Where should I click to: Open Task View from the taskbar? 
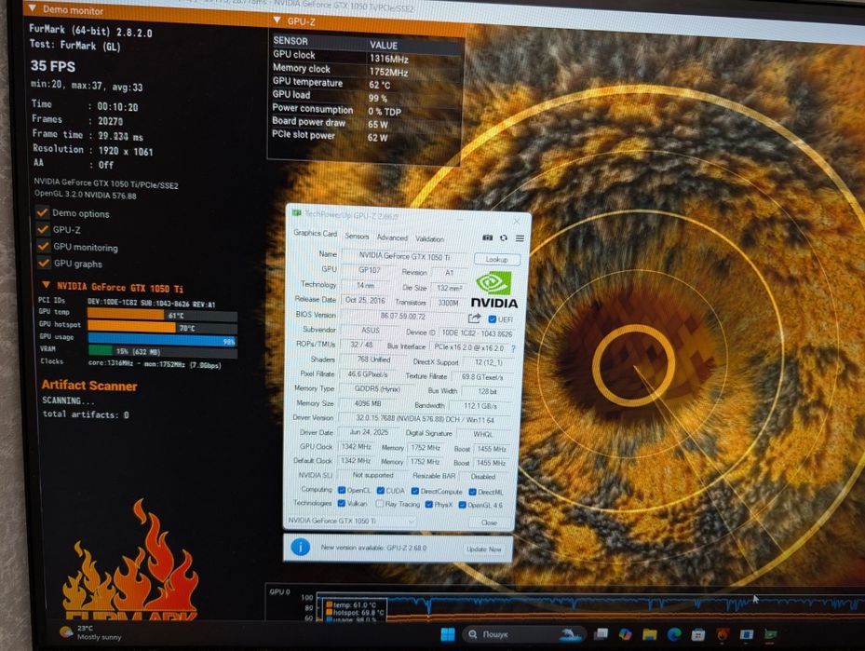[x=601, y=634]
